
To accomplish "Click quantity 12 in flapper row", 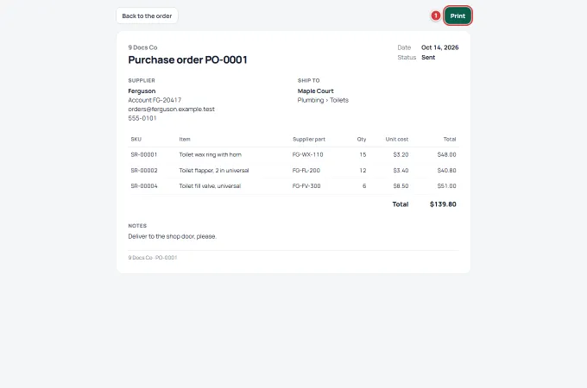I will (x=363, y=170).
